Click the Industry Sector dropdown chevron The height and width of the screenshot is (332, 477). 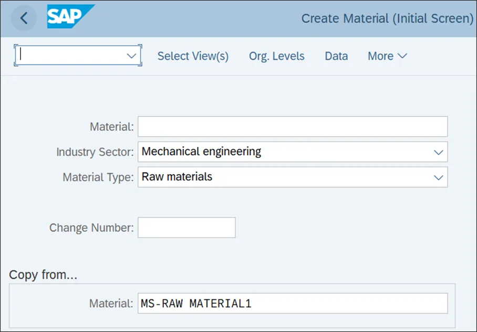coord(438,152)
